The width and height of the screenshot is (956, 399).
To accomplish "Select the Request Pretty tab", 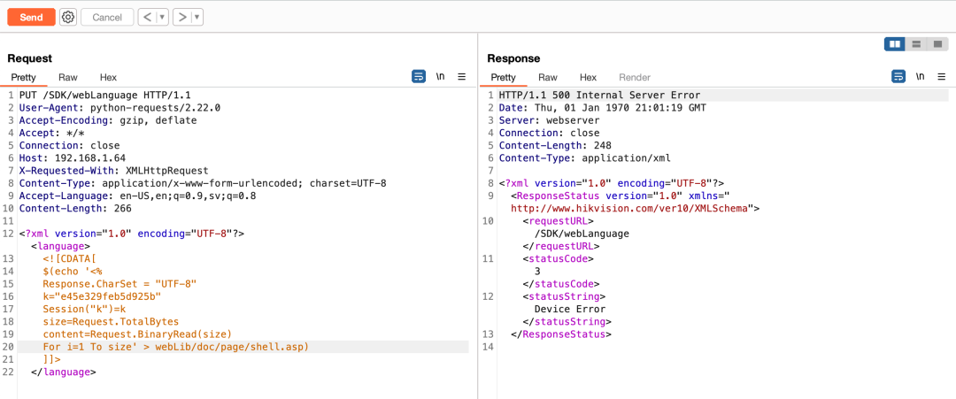I will (24, 77).
